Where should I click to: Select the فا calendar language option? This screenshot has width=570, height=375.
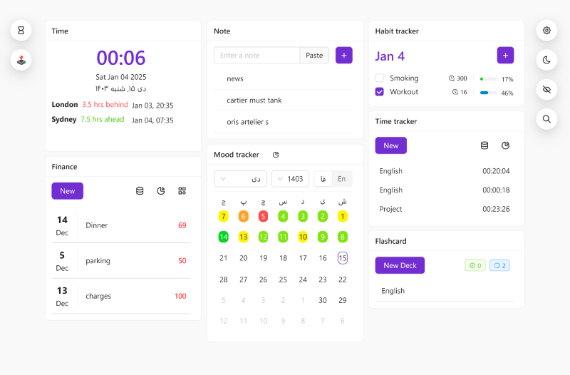tap(323, 179)
